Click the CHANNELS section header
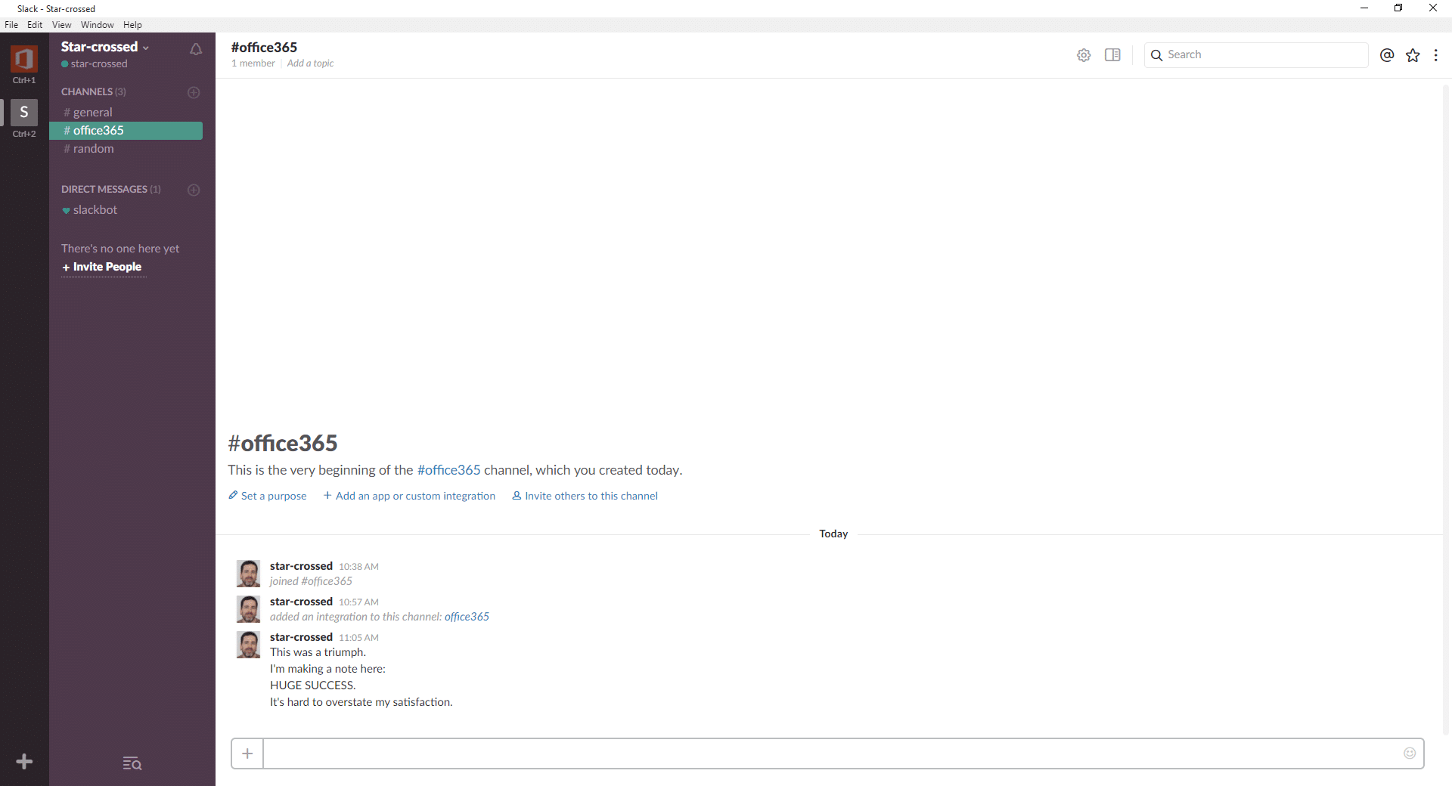The height and width of the screenshot is (786, 1452). click(x=94, y=92)
